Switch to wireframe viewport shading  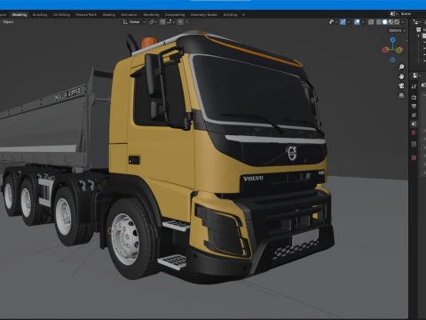point(379,22)
